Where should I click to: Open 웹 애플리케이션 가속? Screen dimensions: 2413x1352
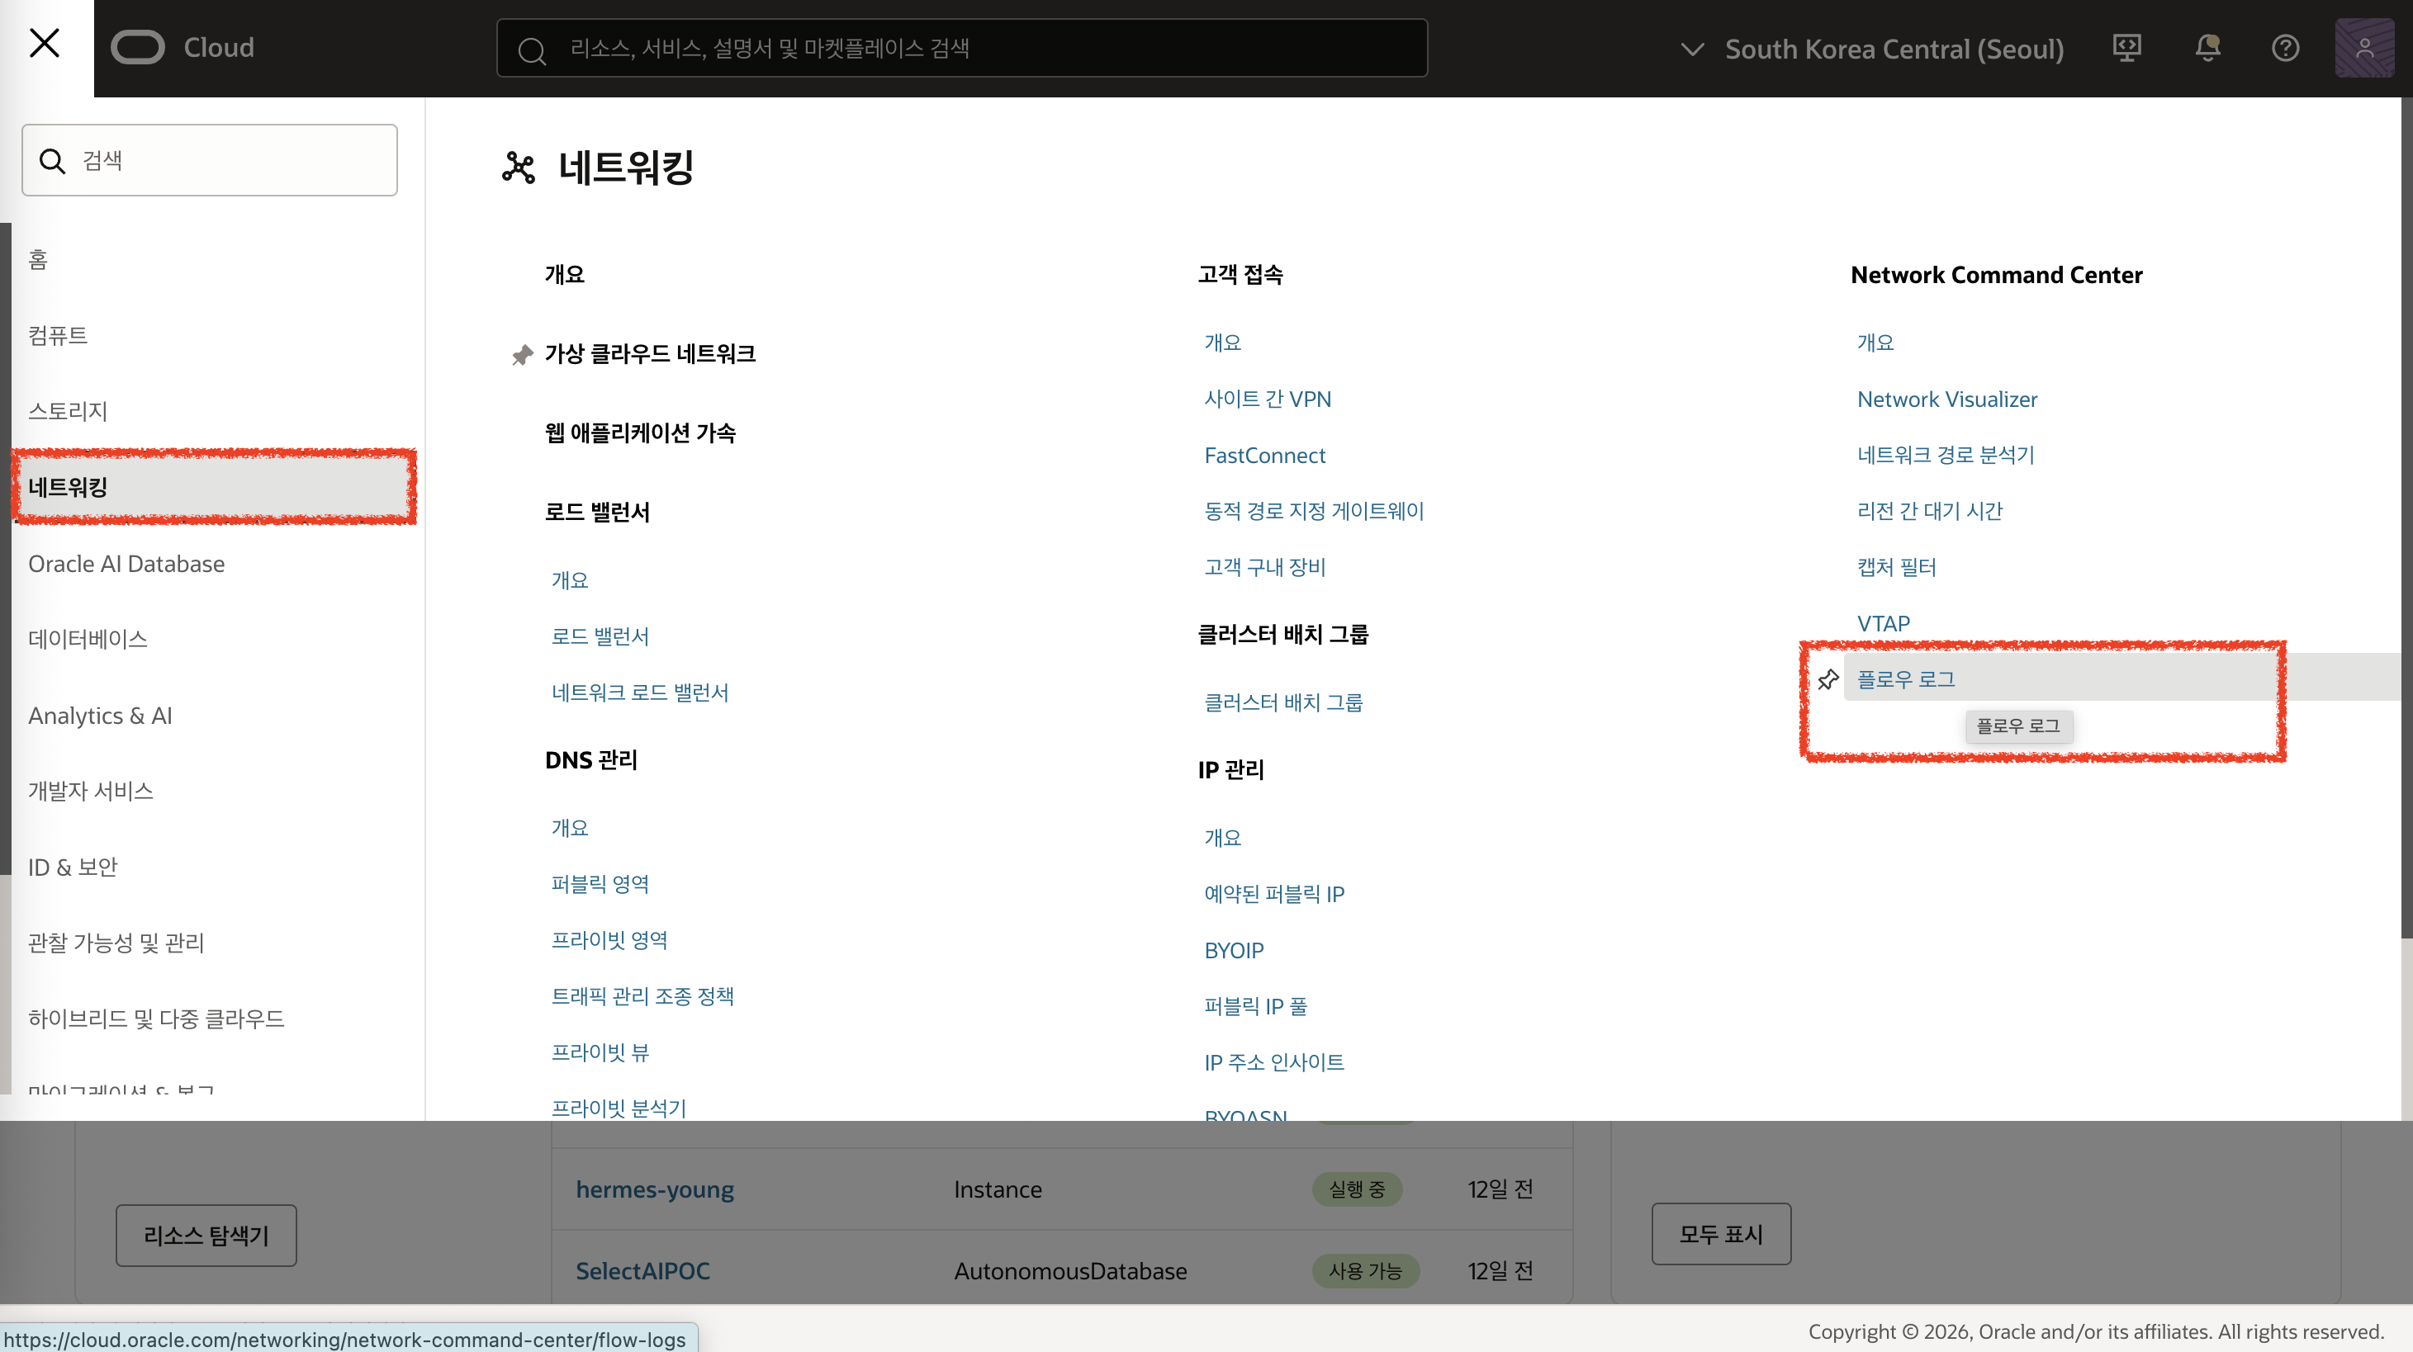[x=641, y=433]
